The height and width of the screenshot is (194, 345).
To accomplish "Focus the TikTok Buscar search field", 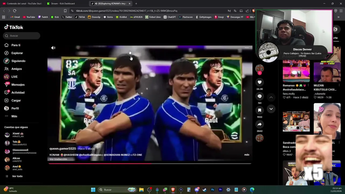I will tap(22, 36).
